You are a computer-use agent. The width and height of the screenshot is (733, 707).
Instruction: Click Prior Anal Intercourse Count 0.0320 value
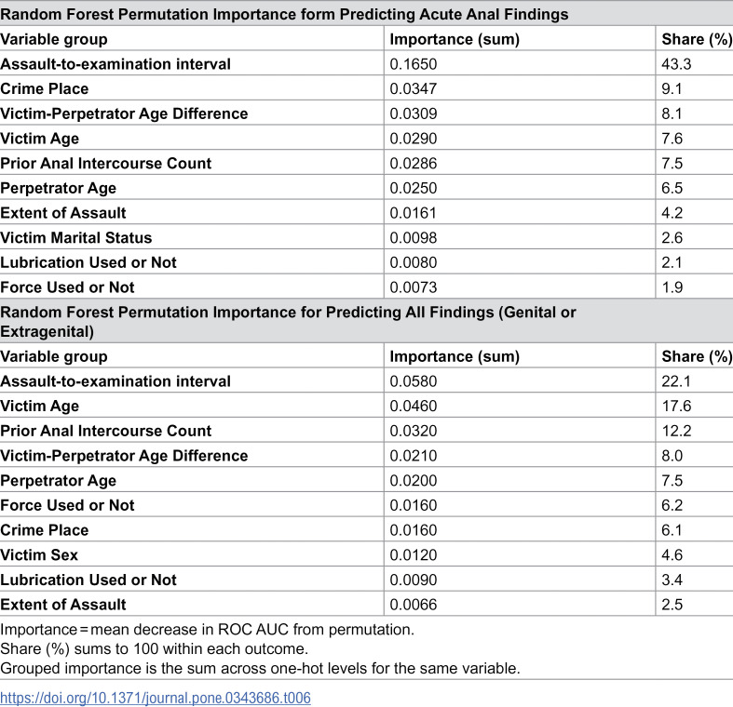414,431
